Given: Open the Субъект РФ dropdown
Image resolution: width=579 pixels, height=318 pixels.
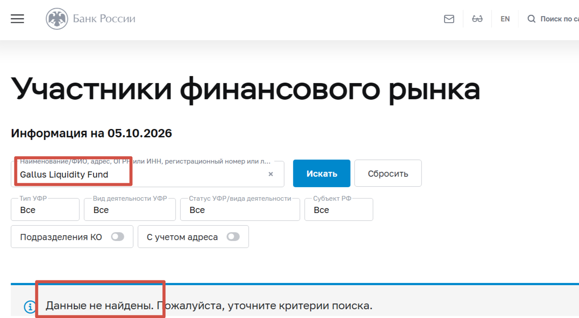Looking at the screenshot, I should pos(339,210).
